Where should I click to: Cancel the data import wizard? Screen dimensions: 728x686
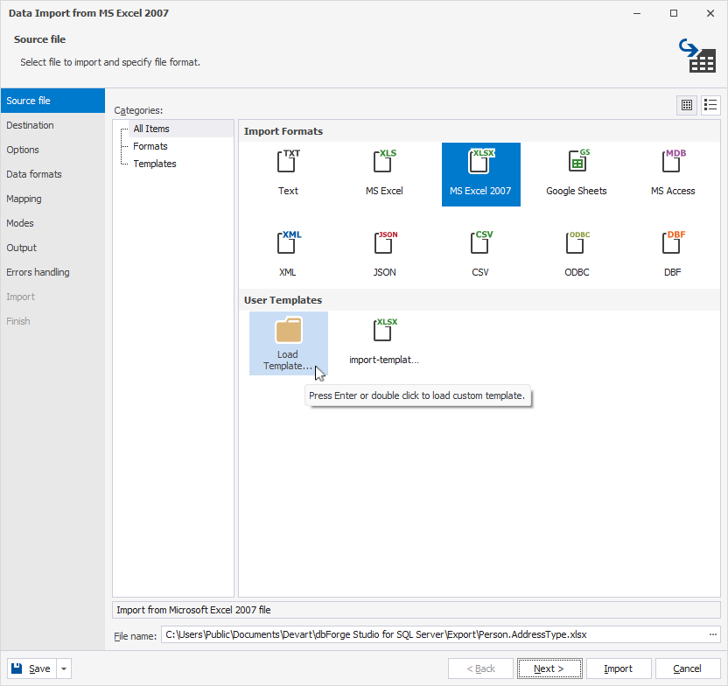click(x=688, y=668)
